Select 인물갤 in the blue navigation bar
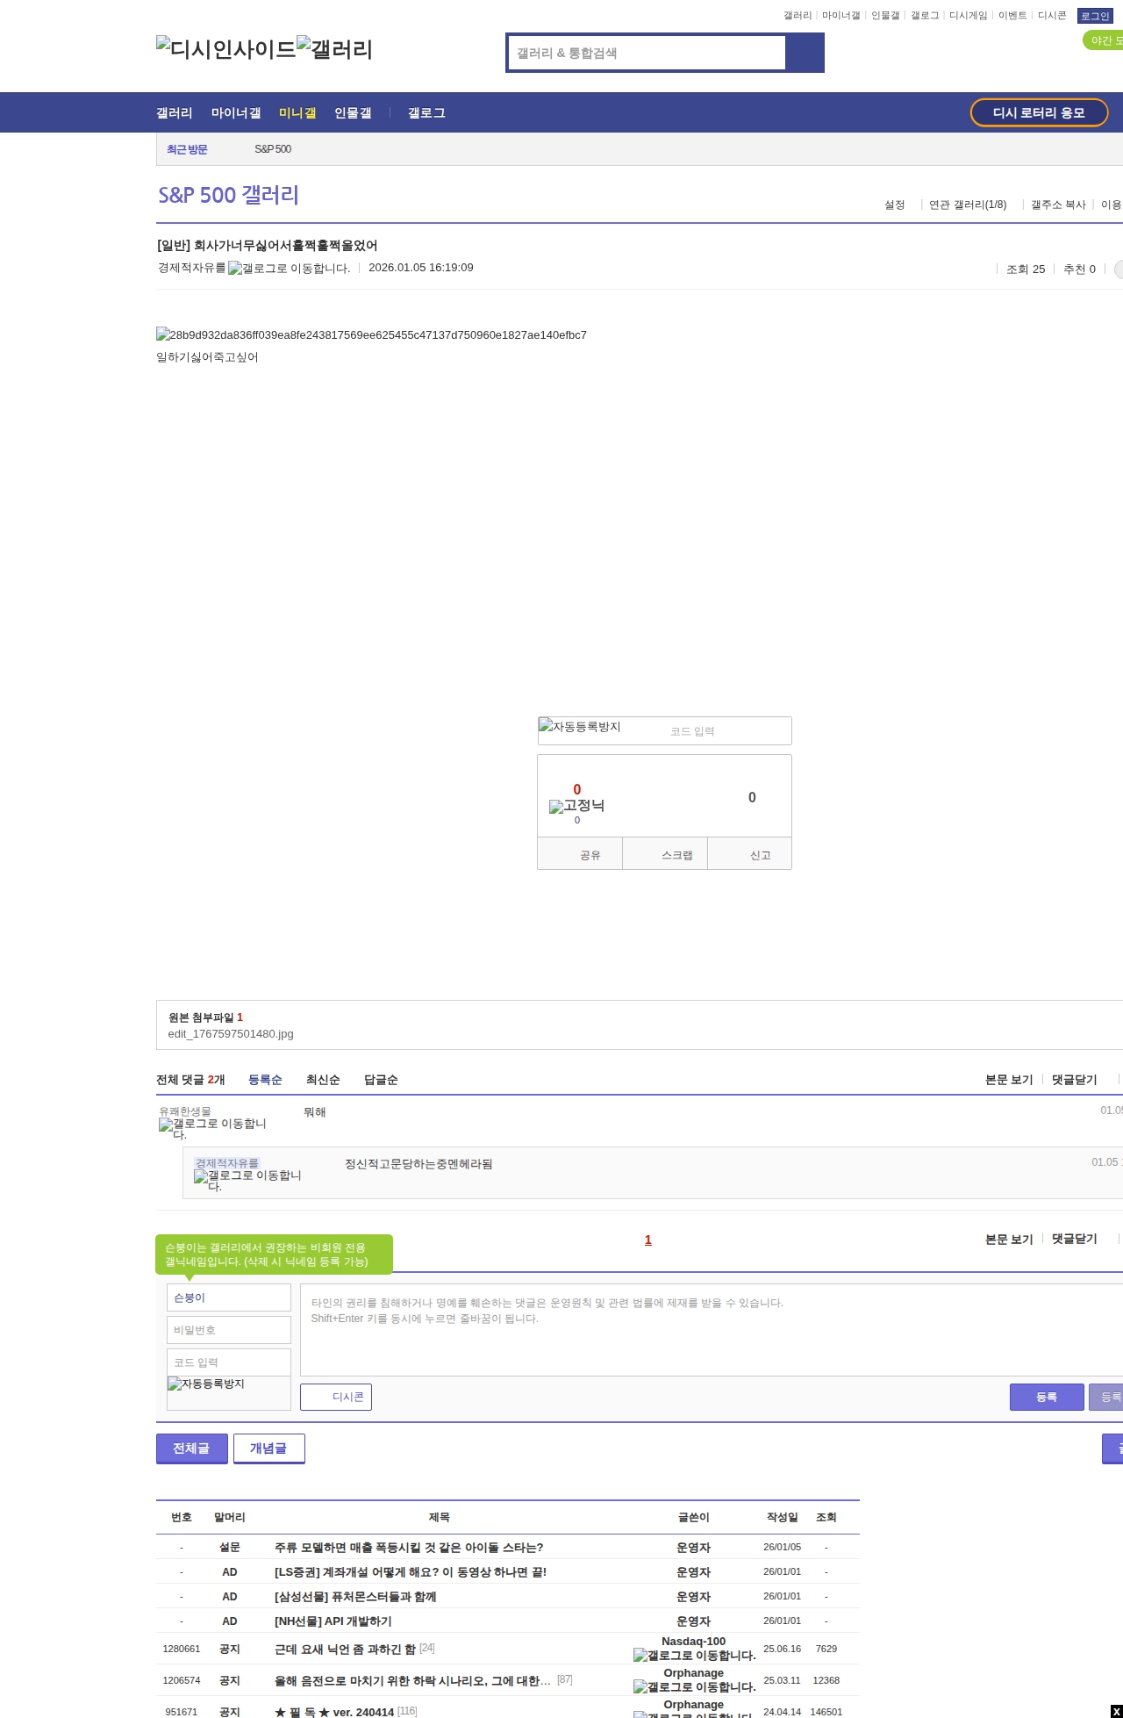The height and width of the screenshot is (1718, 1123). click(353, 112)
